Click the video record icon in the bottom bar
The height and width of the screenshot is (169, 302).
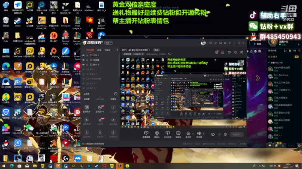click(x=213, y=134)
